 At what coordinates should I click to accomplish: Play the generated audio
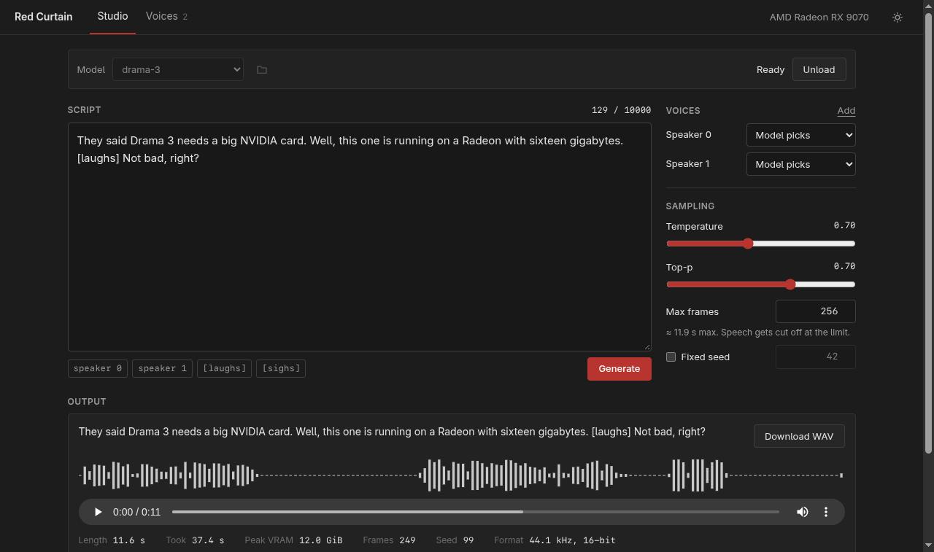point(98,512)
